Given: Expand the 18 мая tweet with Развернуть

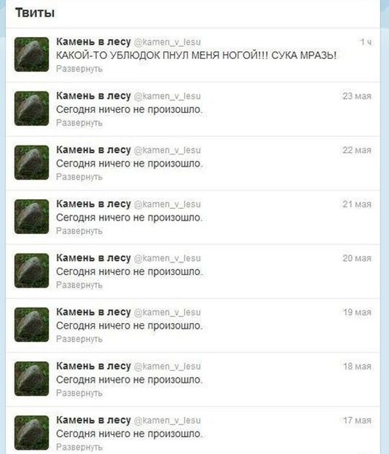Looking at the screenshot, I should tap(79, 393).
